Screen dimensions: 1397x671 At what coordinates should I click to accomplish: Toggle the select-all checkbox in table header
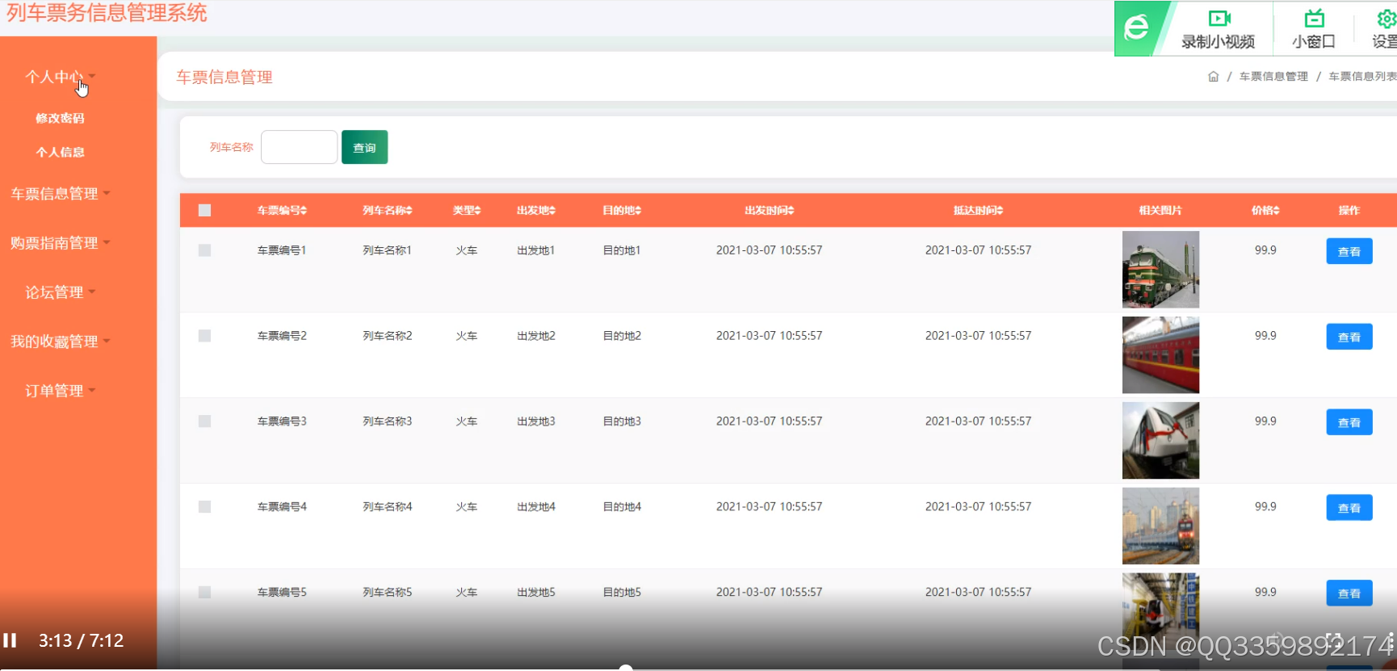click(x=204, y=211)
